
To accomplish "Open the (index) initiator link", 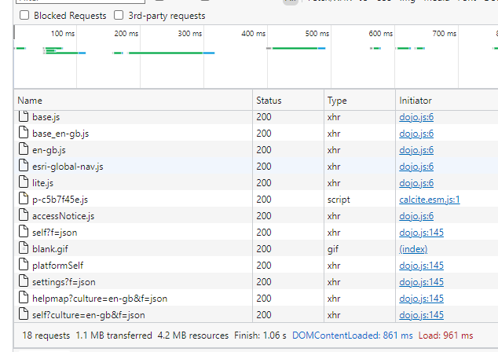I will 413,249.
